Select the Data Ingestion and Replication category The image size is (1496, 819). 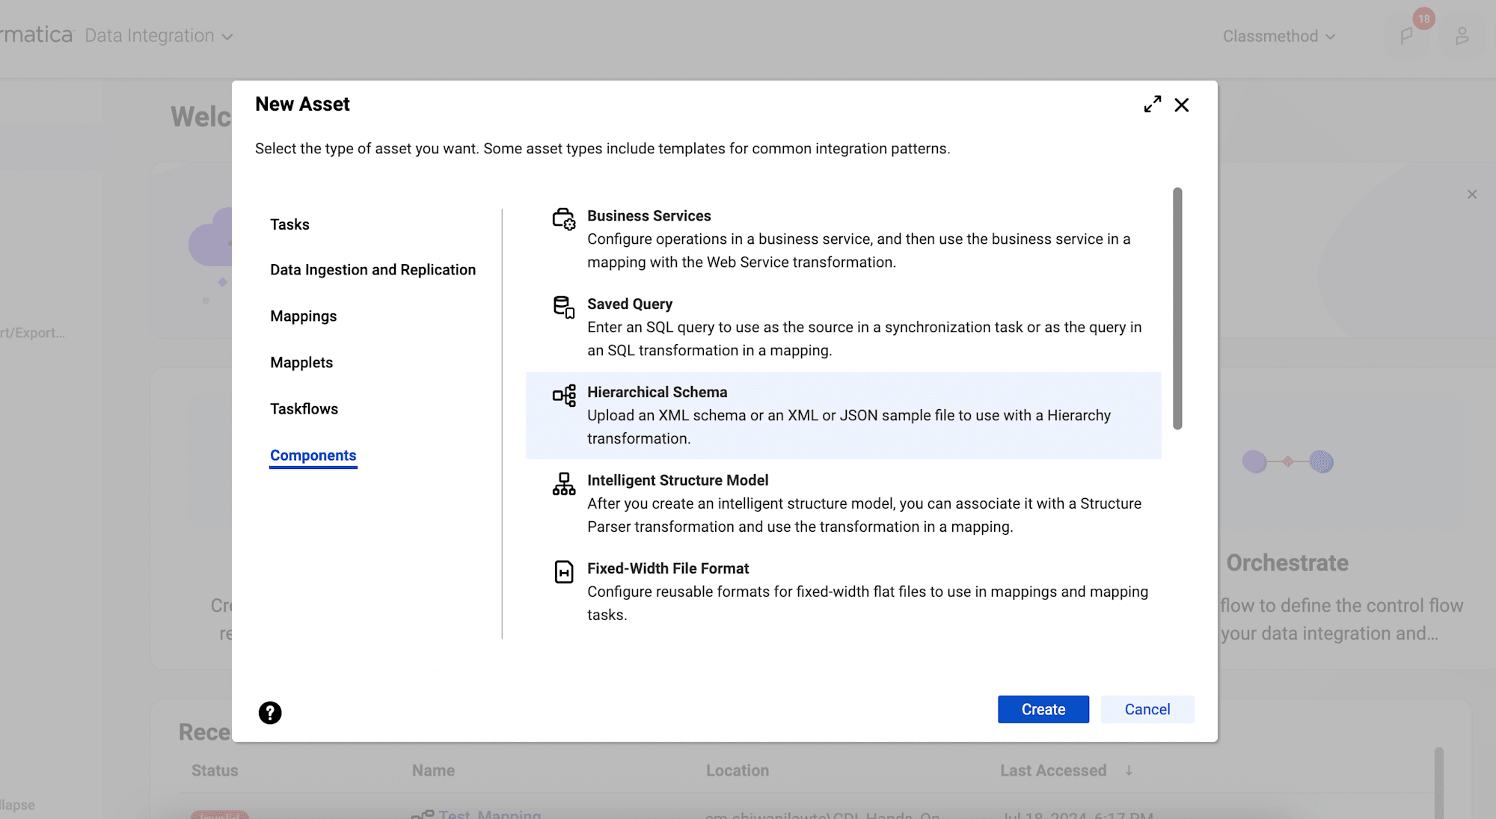point(373,270)
